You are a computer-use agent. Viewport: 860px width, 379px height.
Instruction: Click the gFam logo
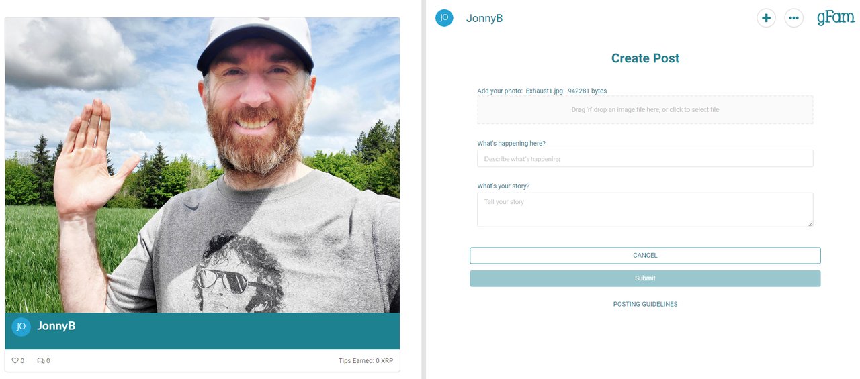835,17
